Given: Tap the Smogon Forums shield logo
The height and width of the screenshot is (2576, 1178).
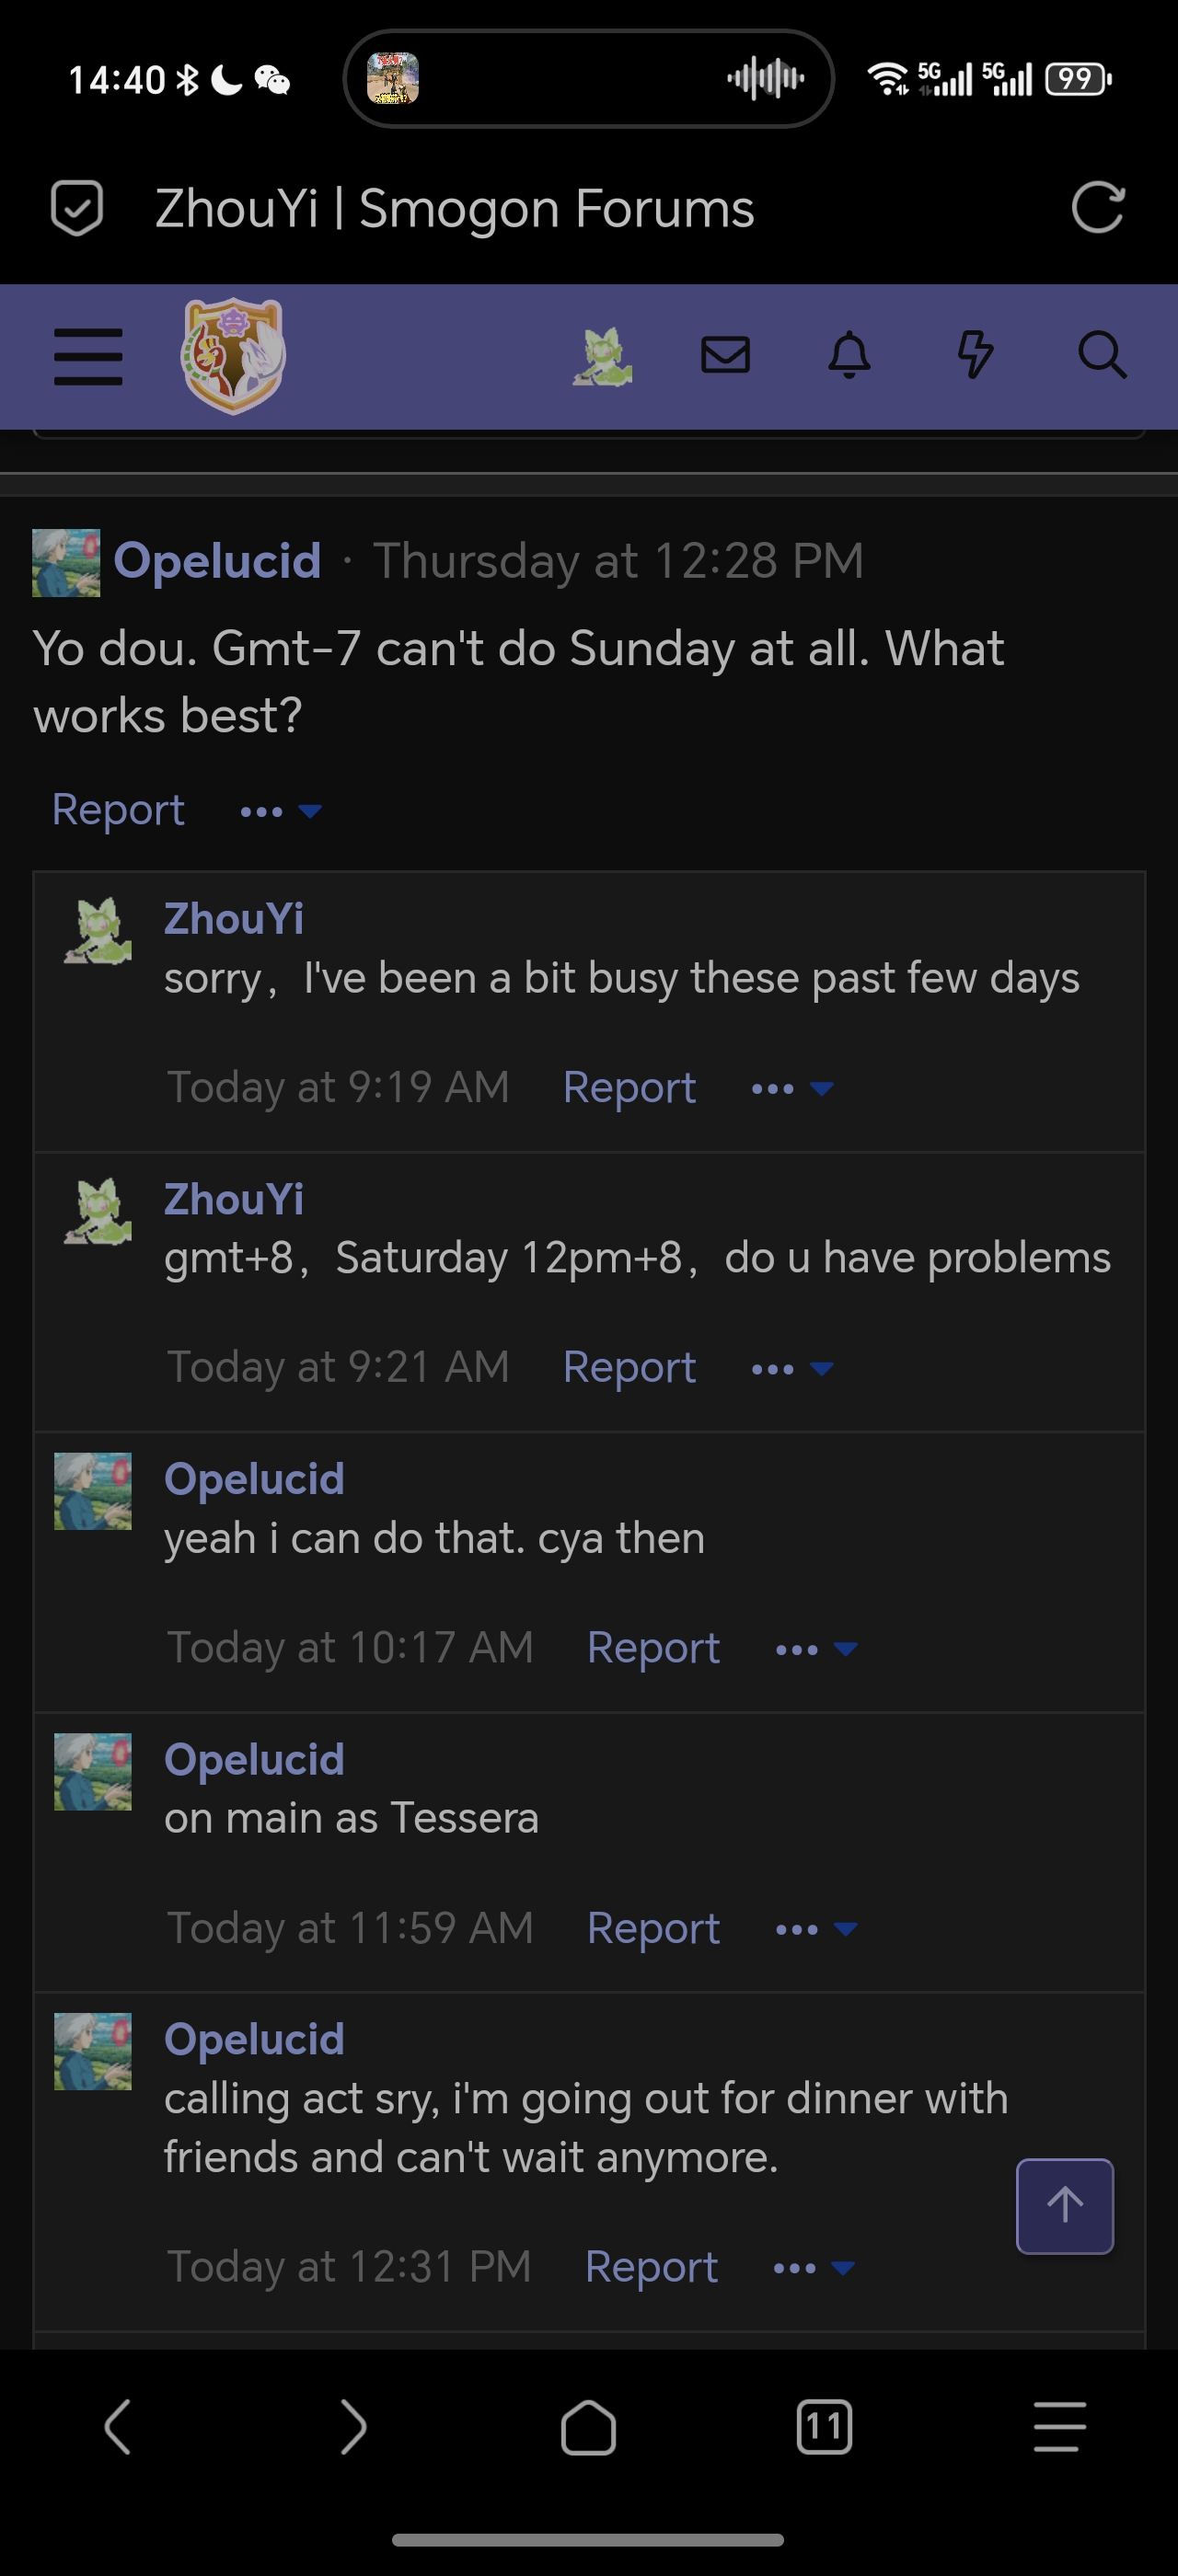Looking at the screenshot, I should [233, 355].
